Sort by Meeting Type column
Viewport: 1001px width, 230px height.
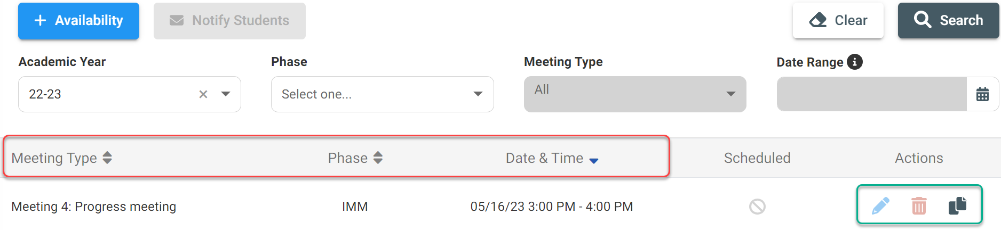click(x=107, y=158)
